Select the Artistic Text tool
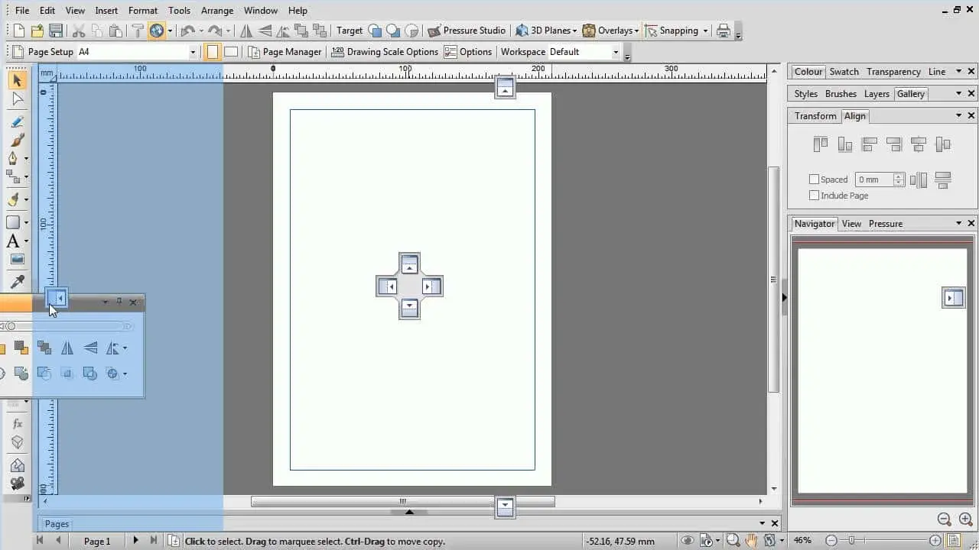This screenshot has width=979, height=550. (x=14, y=241)
